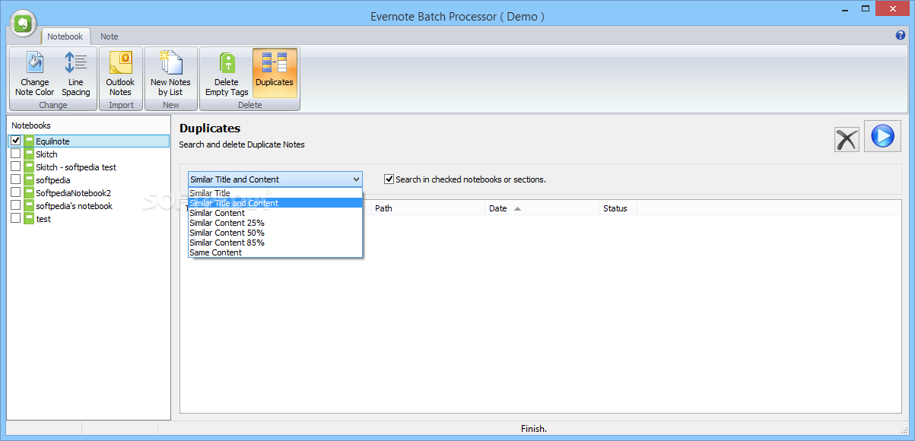Open the Change Note Color tool
915x441 pixels.
pos(35,75)
